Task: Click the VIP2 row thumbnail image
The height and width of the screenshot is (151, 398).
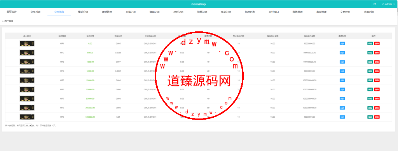Action: pos(27,53)
